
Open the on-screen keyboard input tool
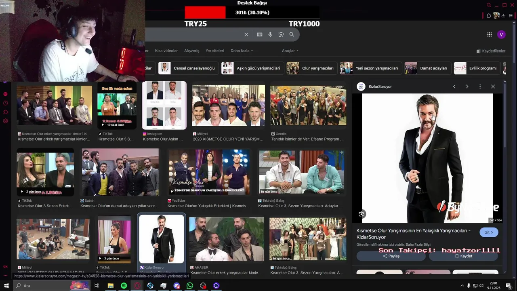260,35
